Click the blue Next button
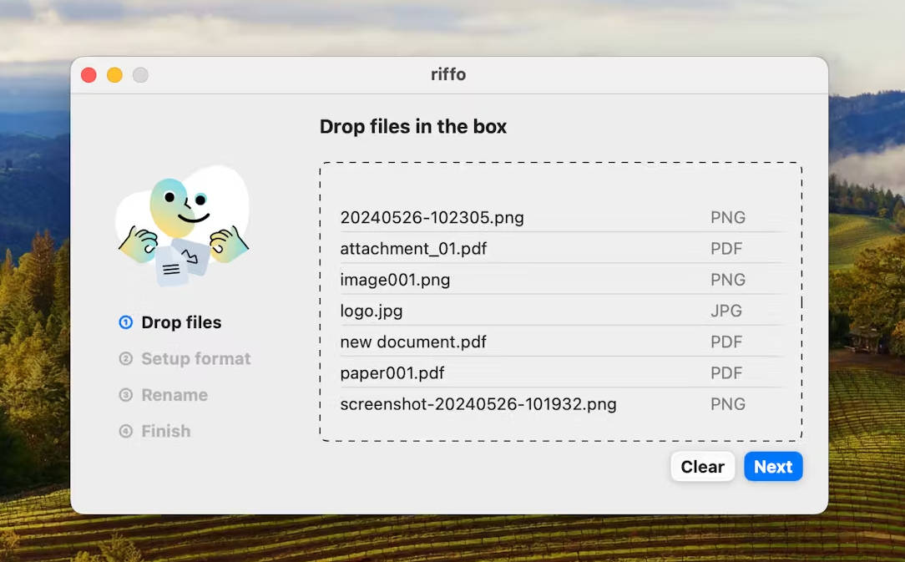905x562 pixels. pos(773,467)
